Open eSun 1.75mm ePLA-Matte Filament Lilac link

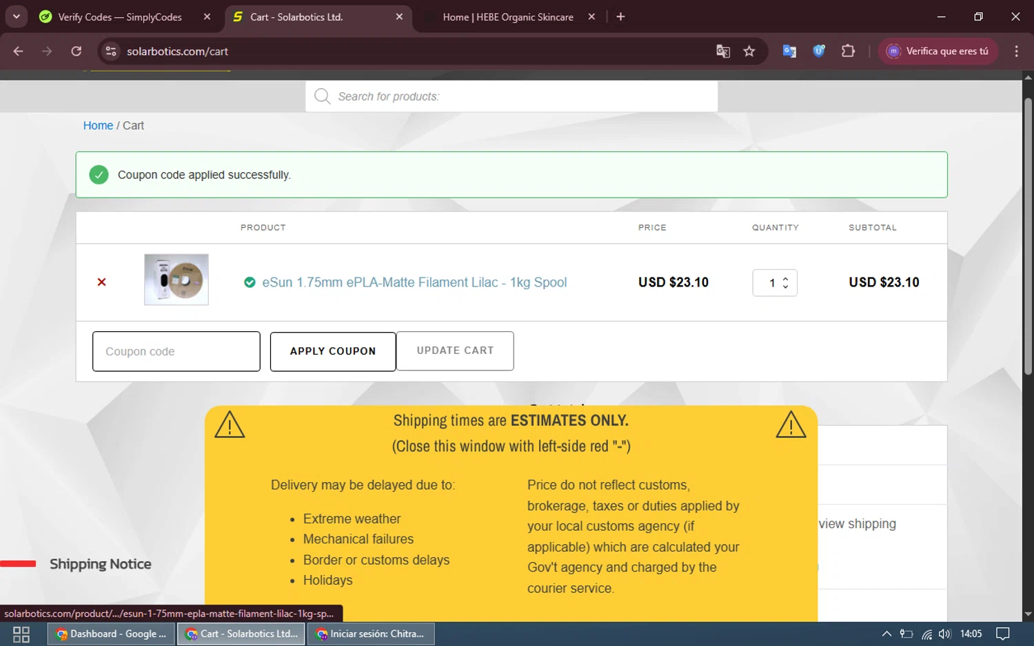click(414, 282)
